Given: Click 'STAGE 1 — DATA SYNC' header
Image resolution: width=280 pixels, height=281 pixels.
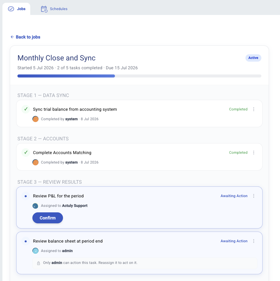Looking at the screenshot, I should pos(43,95).
